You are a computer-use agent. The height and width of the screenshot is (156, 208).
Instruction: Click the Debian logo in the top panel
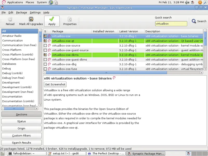click(x=4, y=2)
